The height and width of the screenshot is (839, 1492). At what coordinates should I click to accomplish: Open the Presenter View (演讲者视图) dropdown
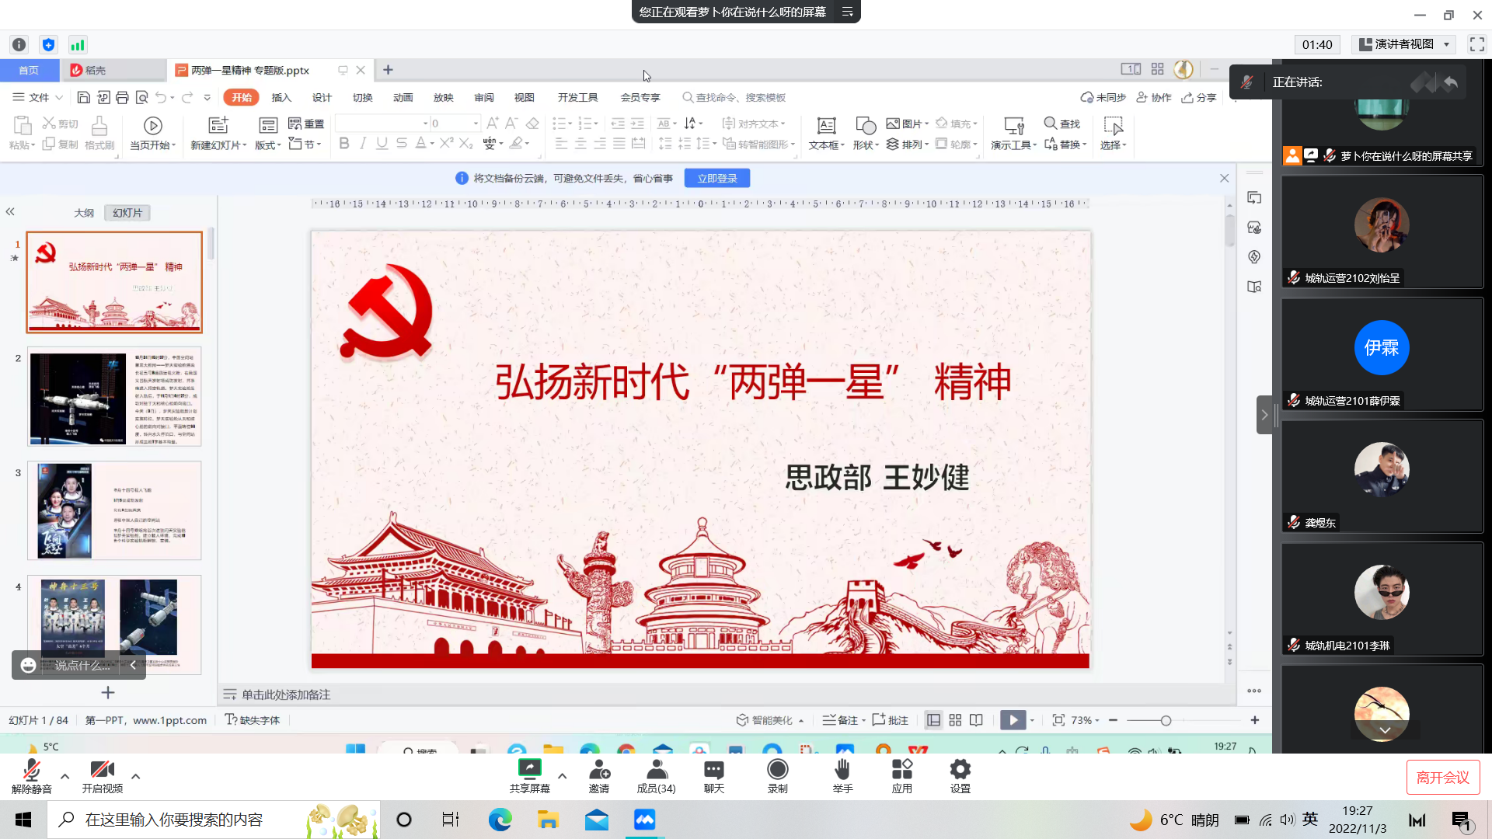[1403, 44]
